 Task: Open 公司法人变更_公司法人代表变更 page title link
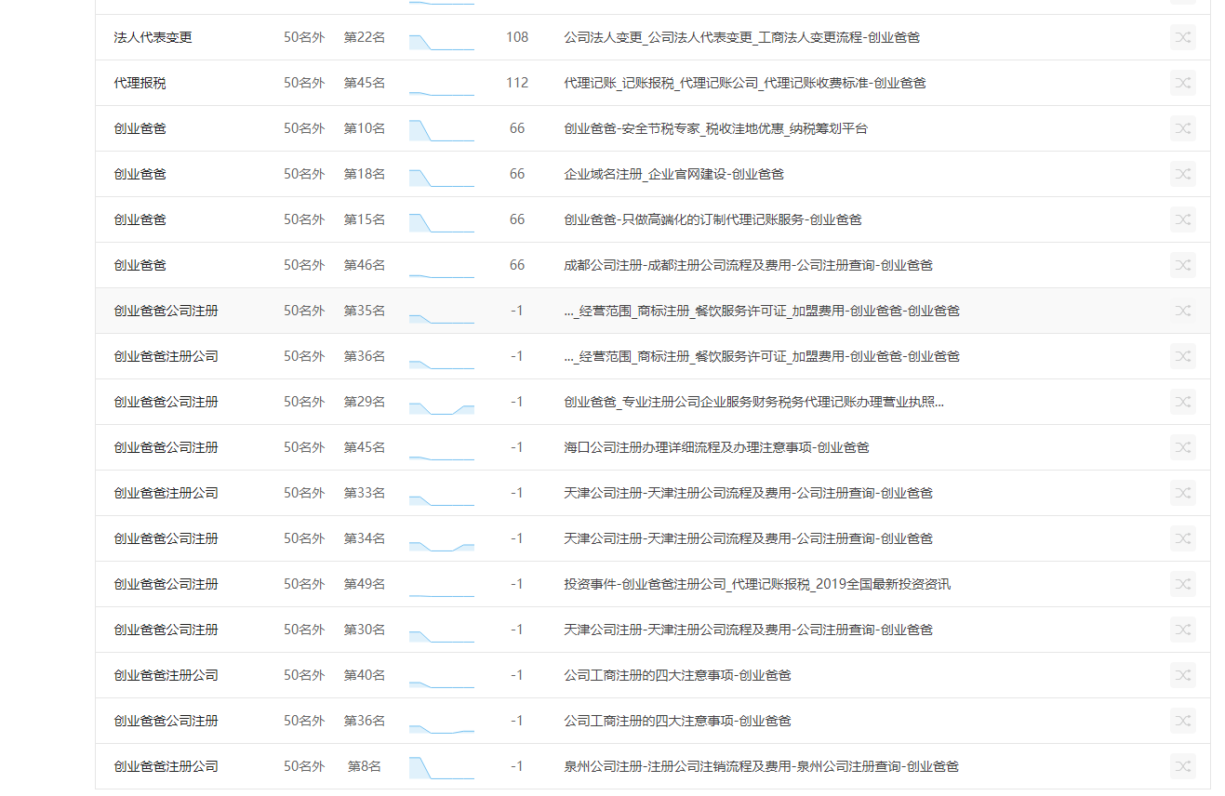click(742, 37)
